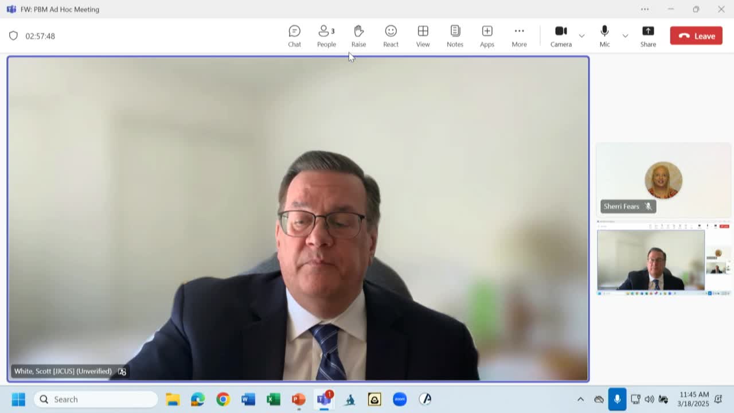Open network display tray icon
734x413 pixels.
point(635,399)
